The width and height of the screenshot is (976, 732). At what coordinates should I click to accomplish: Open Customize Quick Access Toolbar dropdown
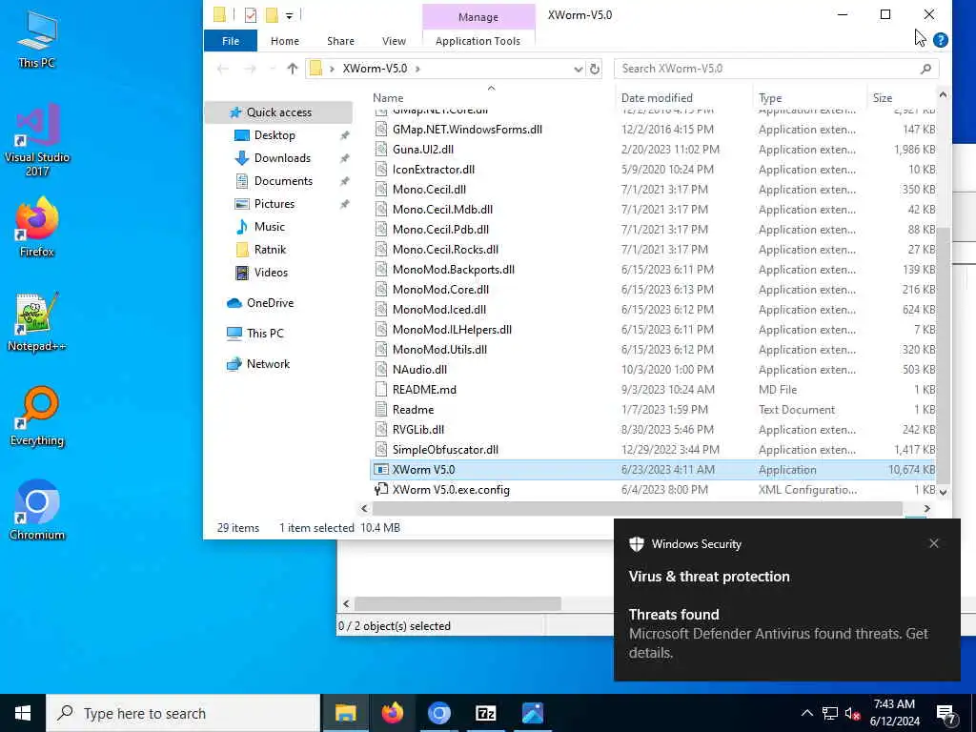(x=290, y=15)
